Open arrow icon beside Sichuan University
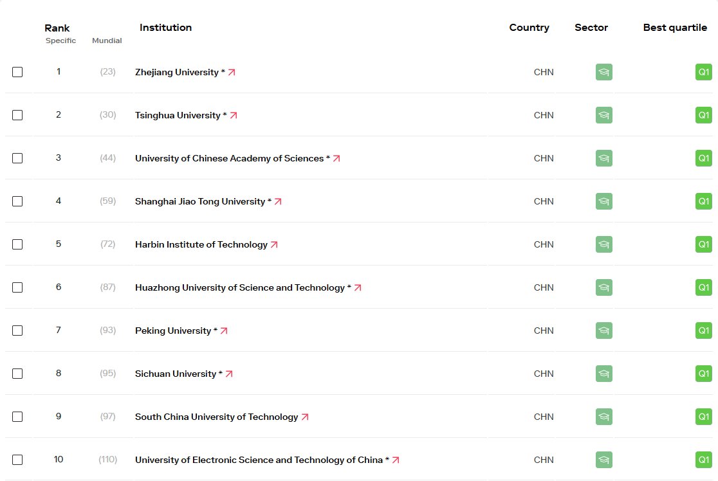Viewport: 718px width, 481px height. pos(230,374)
